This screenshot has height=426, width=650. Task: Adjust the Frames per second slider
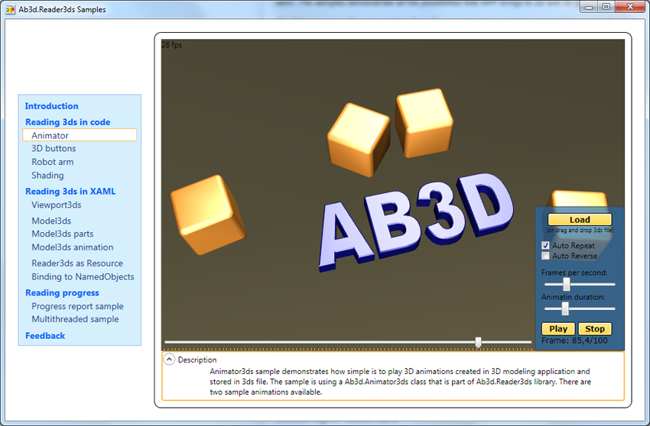click(567, 284)
